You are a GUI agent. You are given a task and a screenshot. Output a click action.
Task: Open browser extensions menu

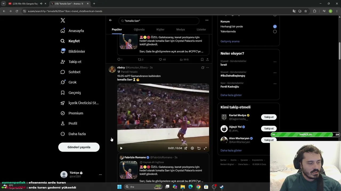pos(315,11)
